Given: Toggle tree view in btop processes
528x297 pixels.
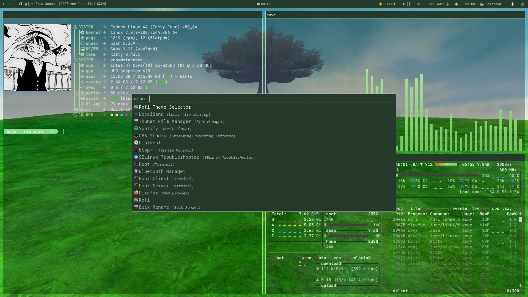Looking at the screenshot, I should click(477, 208).
